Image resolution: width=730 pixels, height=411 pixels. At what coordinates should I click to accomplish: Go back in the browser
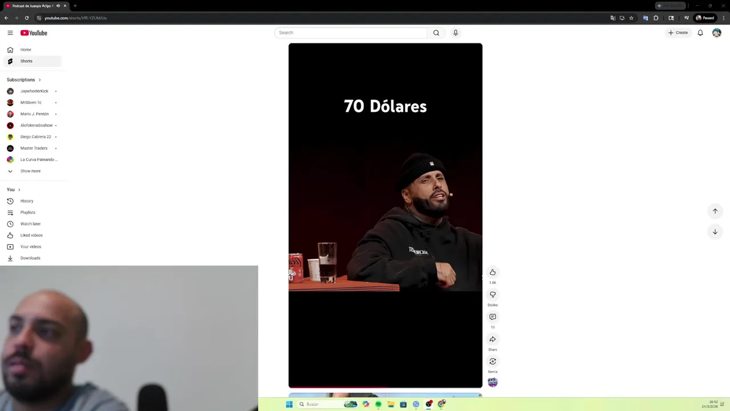[x=6, y=18]
